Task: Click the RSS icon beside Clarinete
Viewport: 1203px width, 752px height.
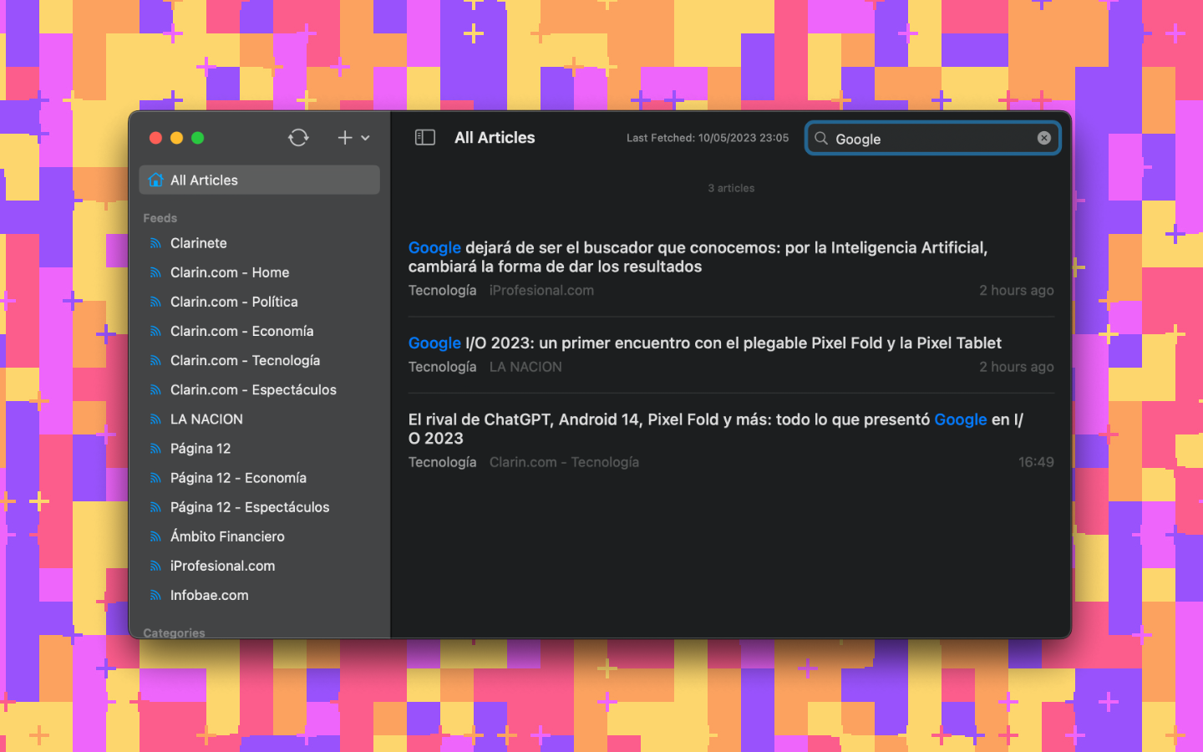Action: [155, 243]
